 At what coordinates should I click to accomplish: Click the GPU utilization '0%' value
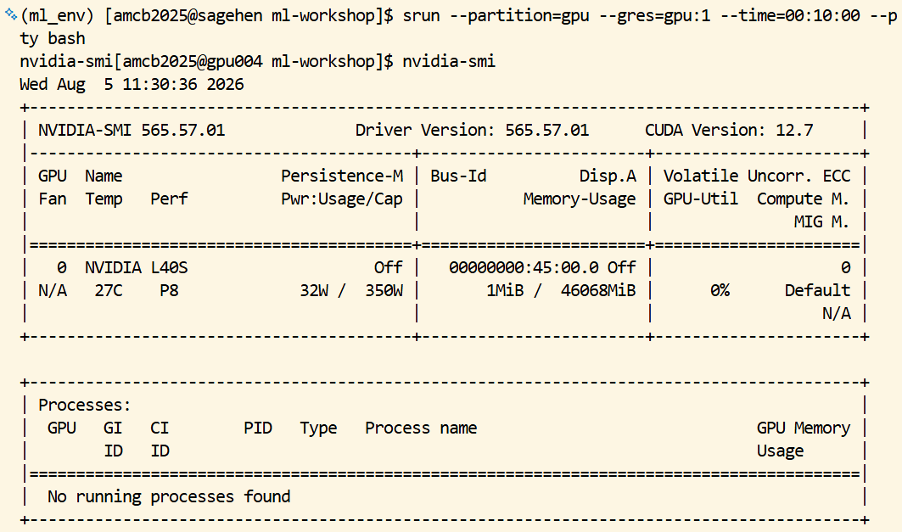click(x=719, y=291)
